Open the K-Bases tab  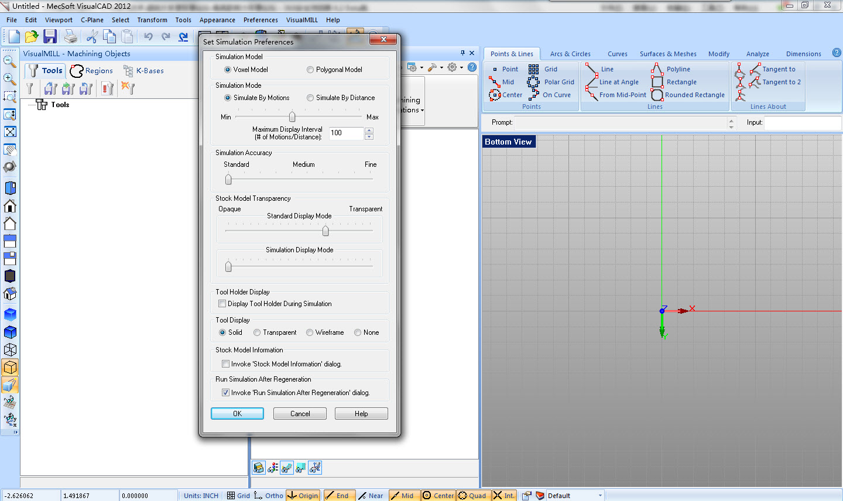[144, 71]
